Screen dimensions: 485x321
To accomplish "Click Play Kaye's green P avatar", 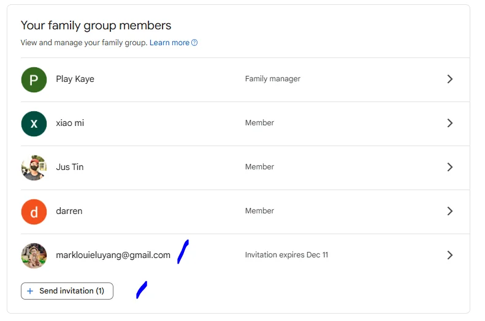I will click(34, 79).
